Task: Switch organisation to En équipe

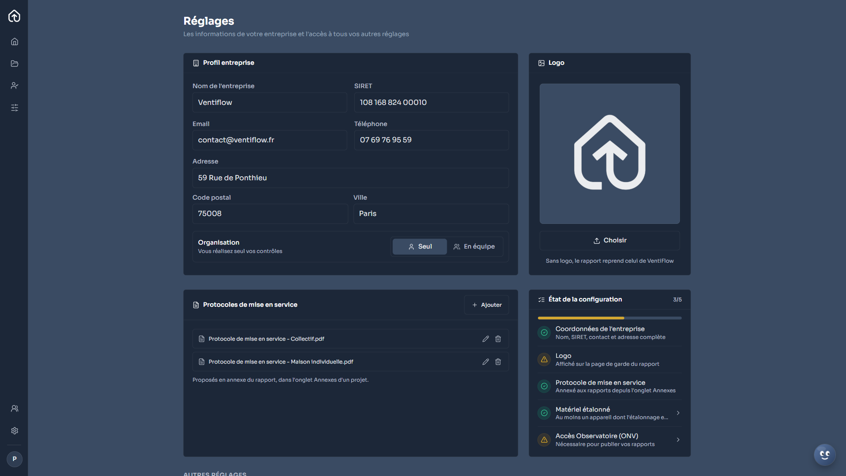Action: (x=474, y=247)
